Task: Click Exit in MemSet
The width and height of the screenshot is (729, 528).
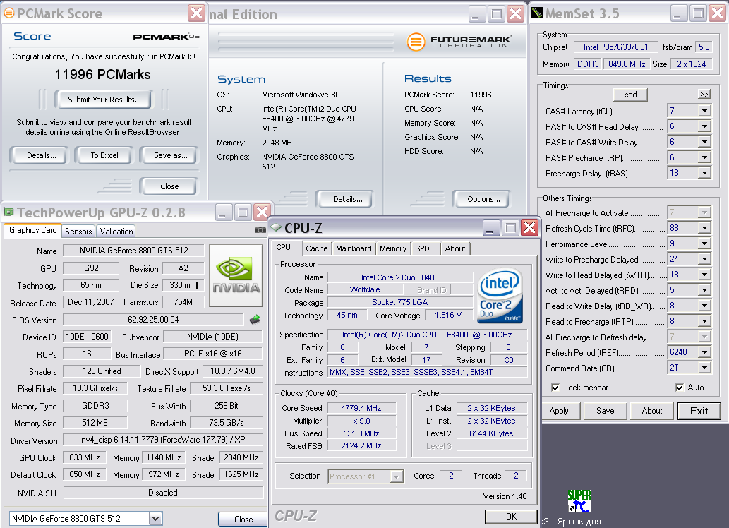Action: click(699, 411)
